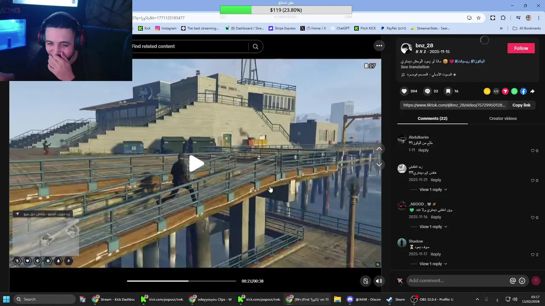Open the Pitch KICK bookmark

tap(365, 28)
